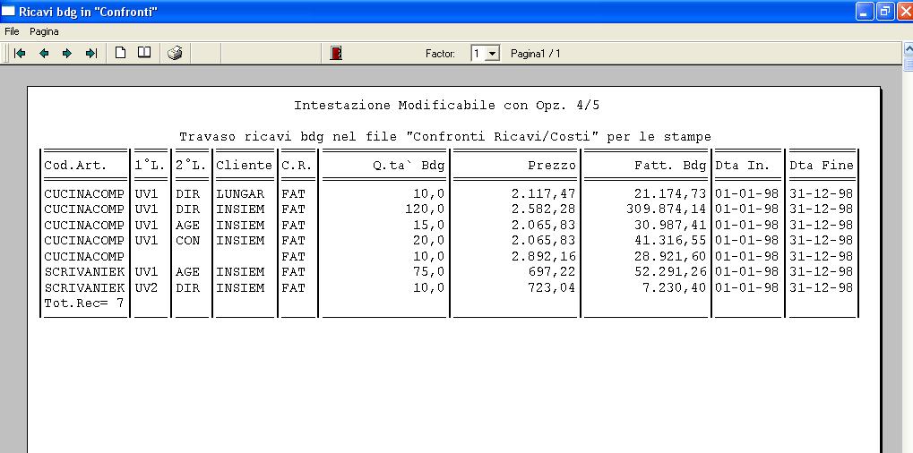913x453 pixels.
Task: Select the 309.874,14 Fatt. Bdg value
Action: coord(666,209)
